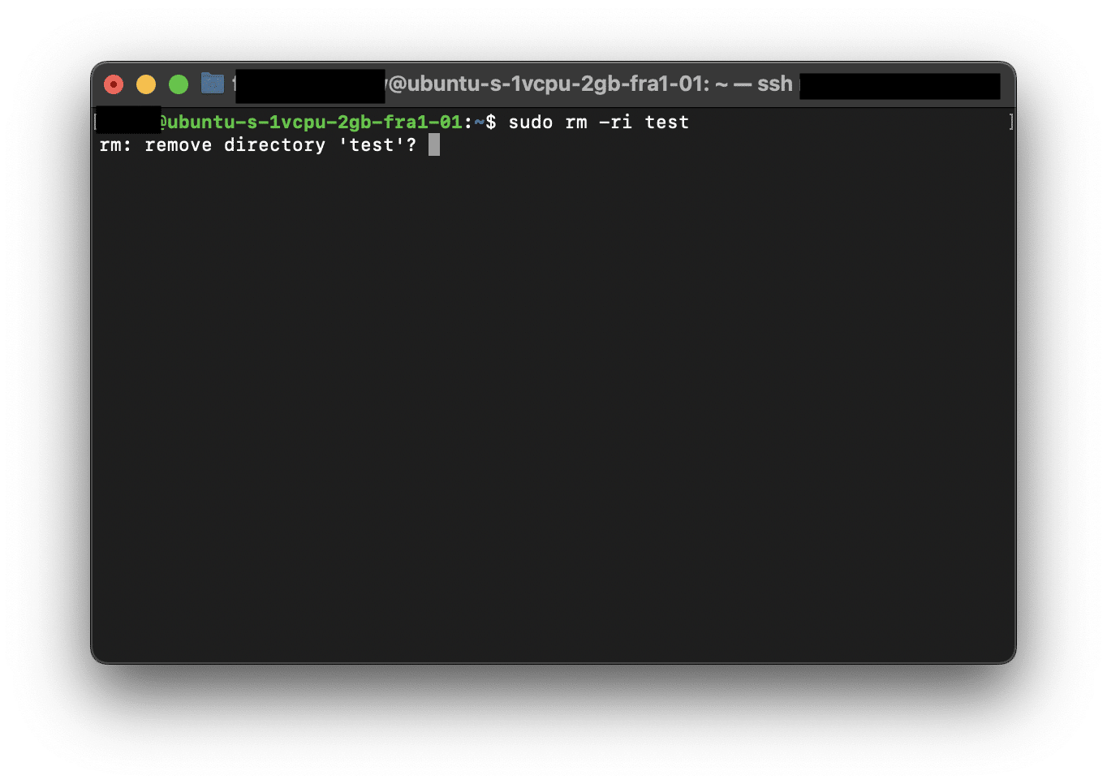Viewport: 1107px width, 784px height.
Task: Click the ubuntu hostname text in window title
Action: point(545,84)
